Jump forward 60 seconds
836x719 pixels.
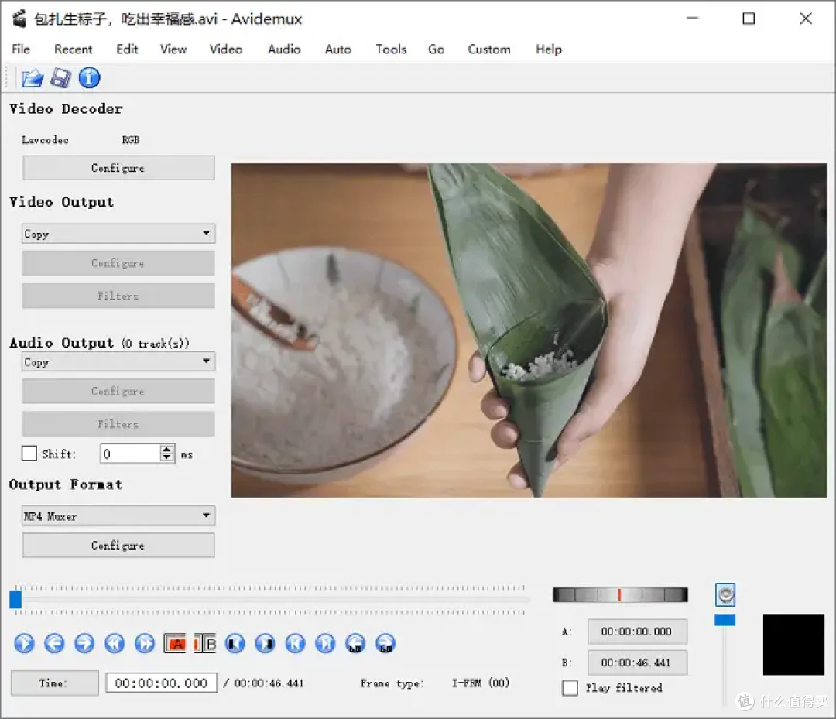click(x=385, y=643)
